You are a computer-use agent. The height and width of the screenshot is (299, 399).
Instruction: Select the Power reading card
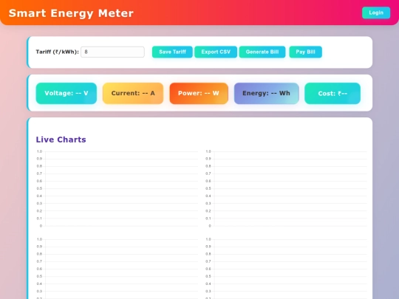(x=199, y=93)
